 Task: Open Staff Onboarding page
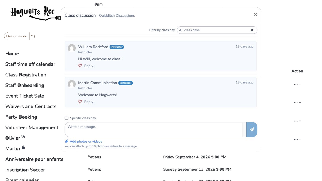click(25, 85)
